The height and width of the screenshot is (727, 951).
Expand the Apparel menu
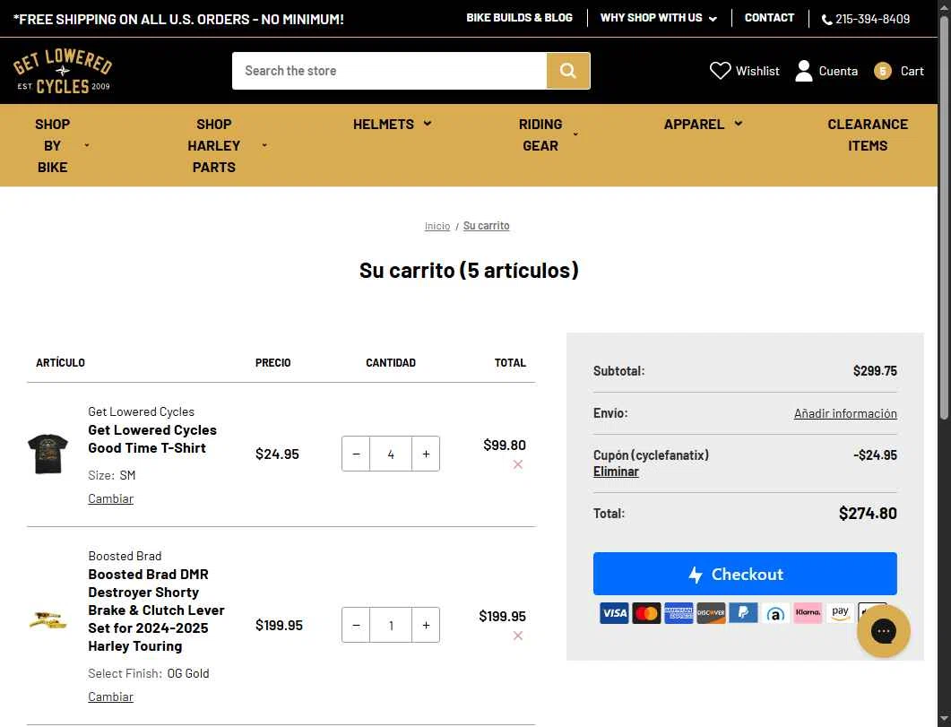pos(703,125)
